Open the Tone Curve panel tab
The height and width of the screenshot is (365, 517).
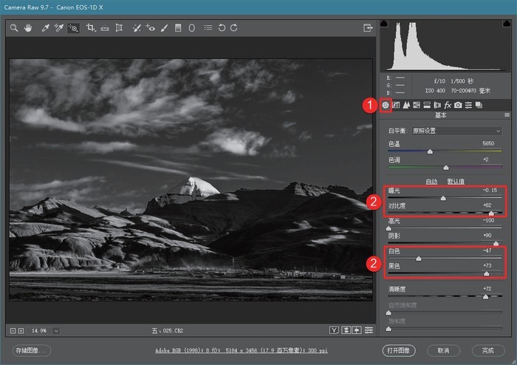[x=396, y=106]
